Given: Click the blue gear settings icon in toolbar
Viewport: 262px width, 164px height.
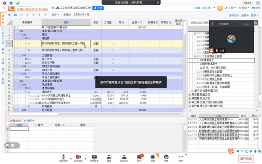Looking at the screenshot, I should [x=9, y=15].
